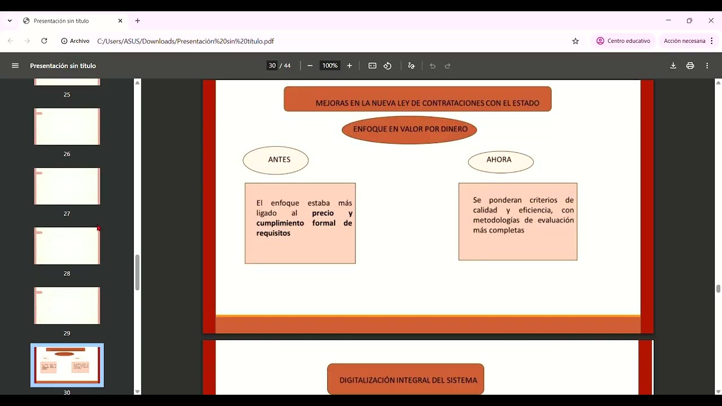722x406 pixels.
Task: Click DIGITALIZACIÓN INTEGRAL DEL SISTEMA heading
Action: coord(406,379)
